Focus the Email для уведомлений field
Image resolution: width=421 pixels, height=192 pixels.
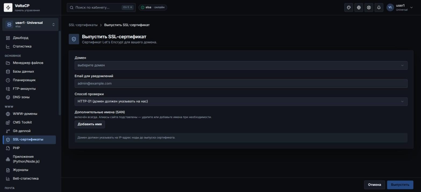241,84
